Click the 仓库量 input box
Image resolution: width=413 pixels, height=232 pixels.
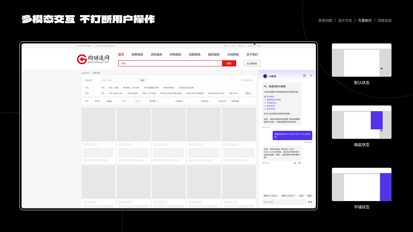tap(189, 101)
